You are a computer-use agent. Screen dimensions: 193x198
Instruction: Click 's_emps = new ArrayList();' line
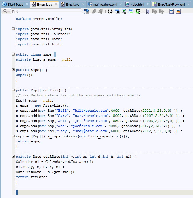click(x=42, y=105)
